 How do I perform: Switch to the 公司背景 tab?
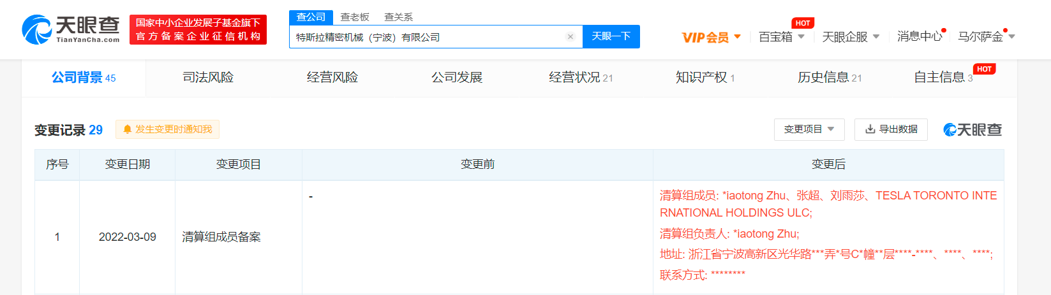pos(84,78)
